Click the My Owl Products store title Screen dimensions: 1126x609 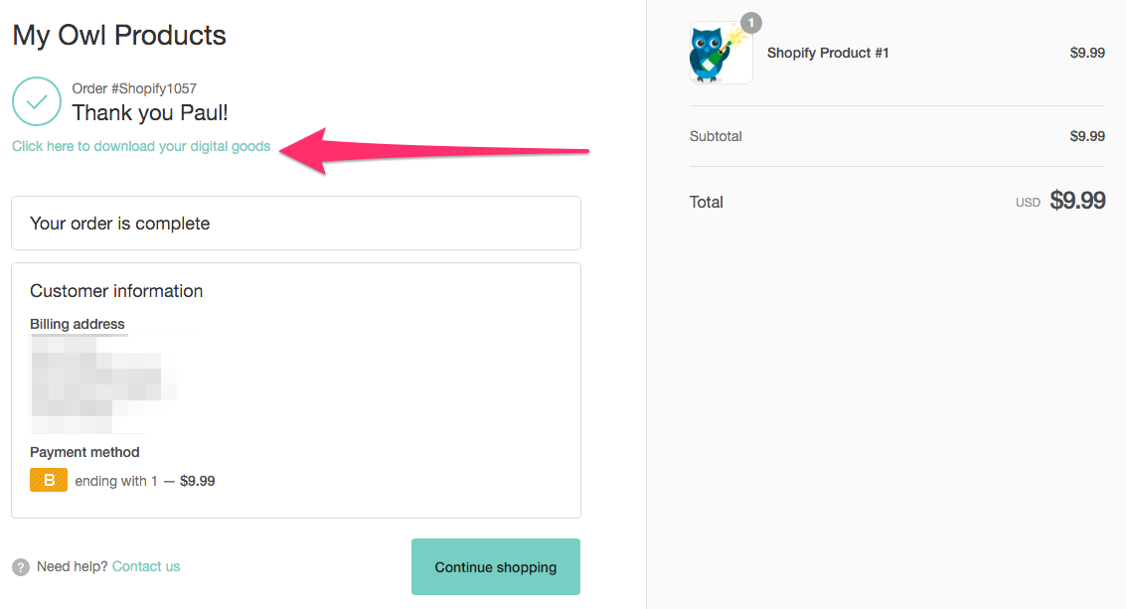pos(119,35)
